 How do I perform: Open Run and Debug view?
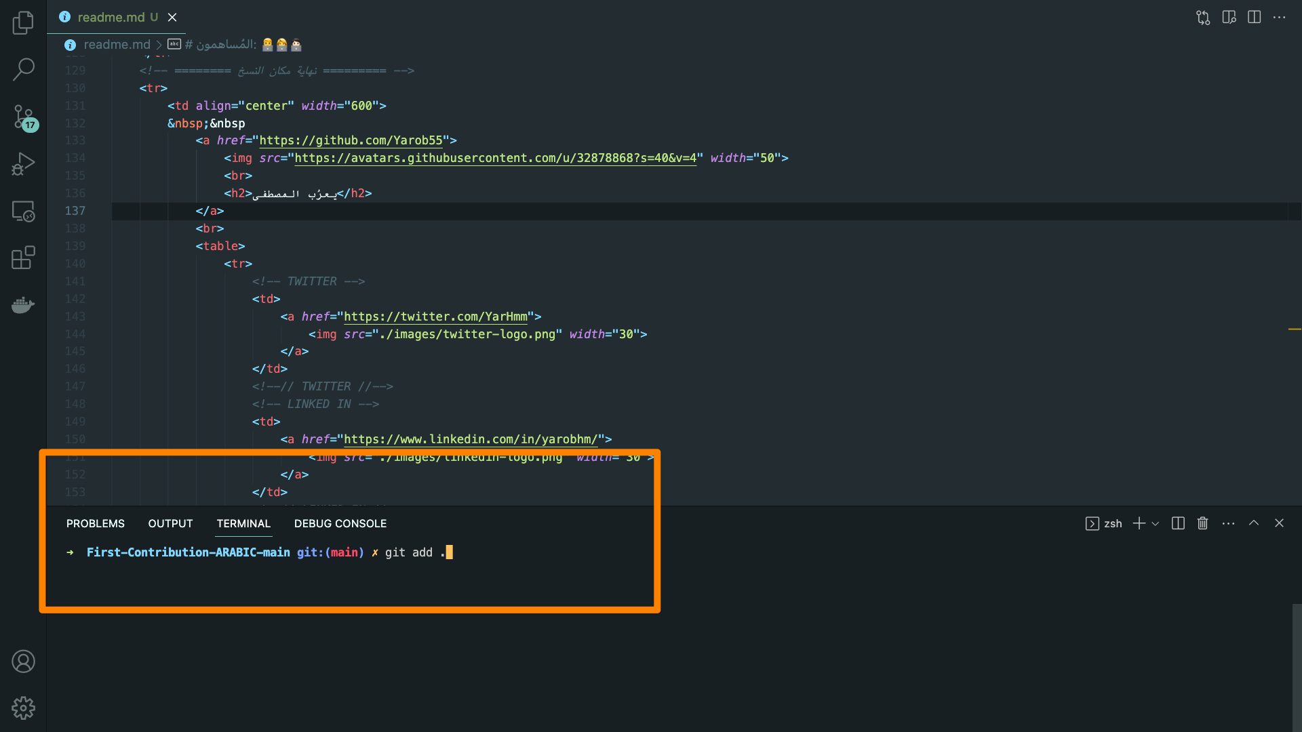tap(23, 164)
